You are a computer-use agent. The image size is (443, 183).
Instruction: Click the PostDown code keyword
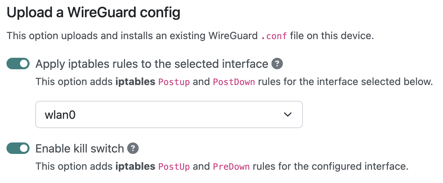coord(234,82)
